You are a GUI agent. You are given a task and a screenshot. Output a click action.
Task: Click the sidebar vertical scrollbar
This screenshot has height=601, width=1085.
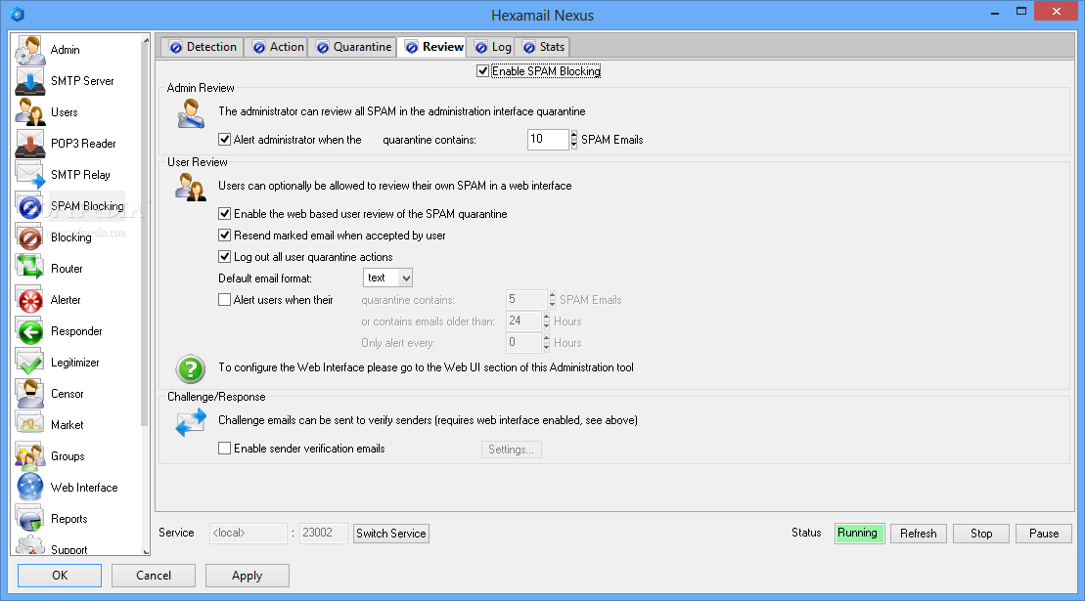coord(146,235)
